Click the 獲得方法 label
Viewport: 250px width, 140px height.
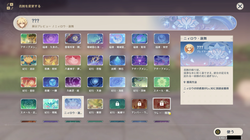click(x=192, y=82)
